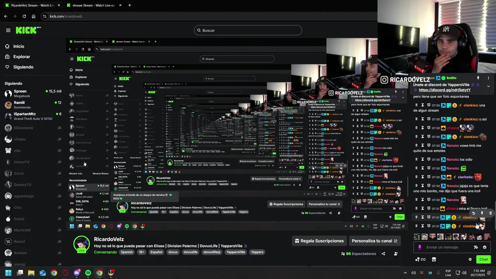Click RicardoVelz live avatar

pyautogui.click(x=82, y=244)
